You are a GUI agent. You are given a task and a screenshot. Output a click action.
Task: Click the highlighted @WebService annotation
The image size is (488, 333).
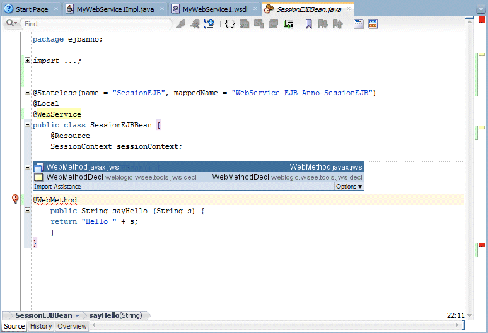(x=57, y=114)
